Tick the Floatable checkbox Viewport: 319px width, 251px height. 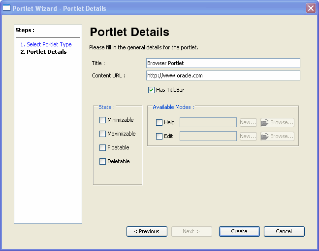102,147
